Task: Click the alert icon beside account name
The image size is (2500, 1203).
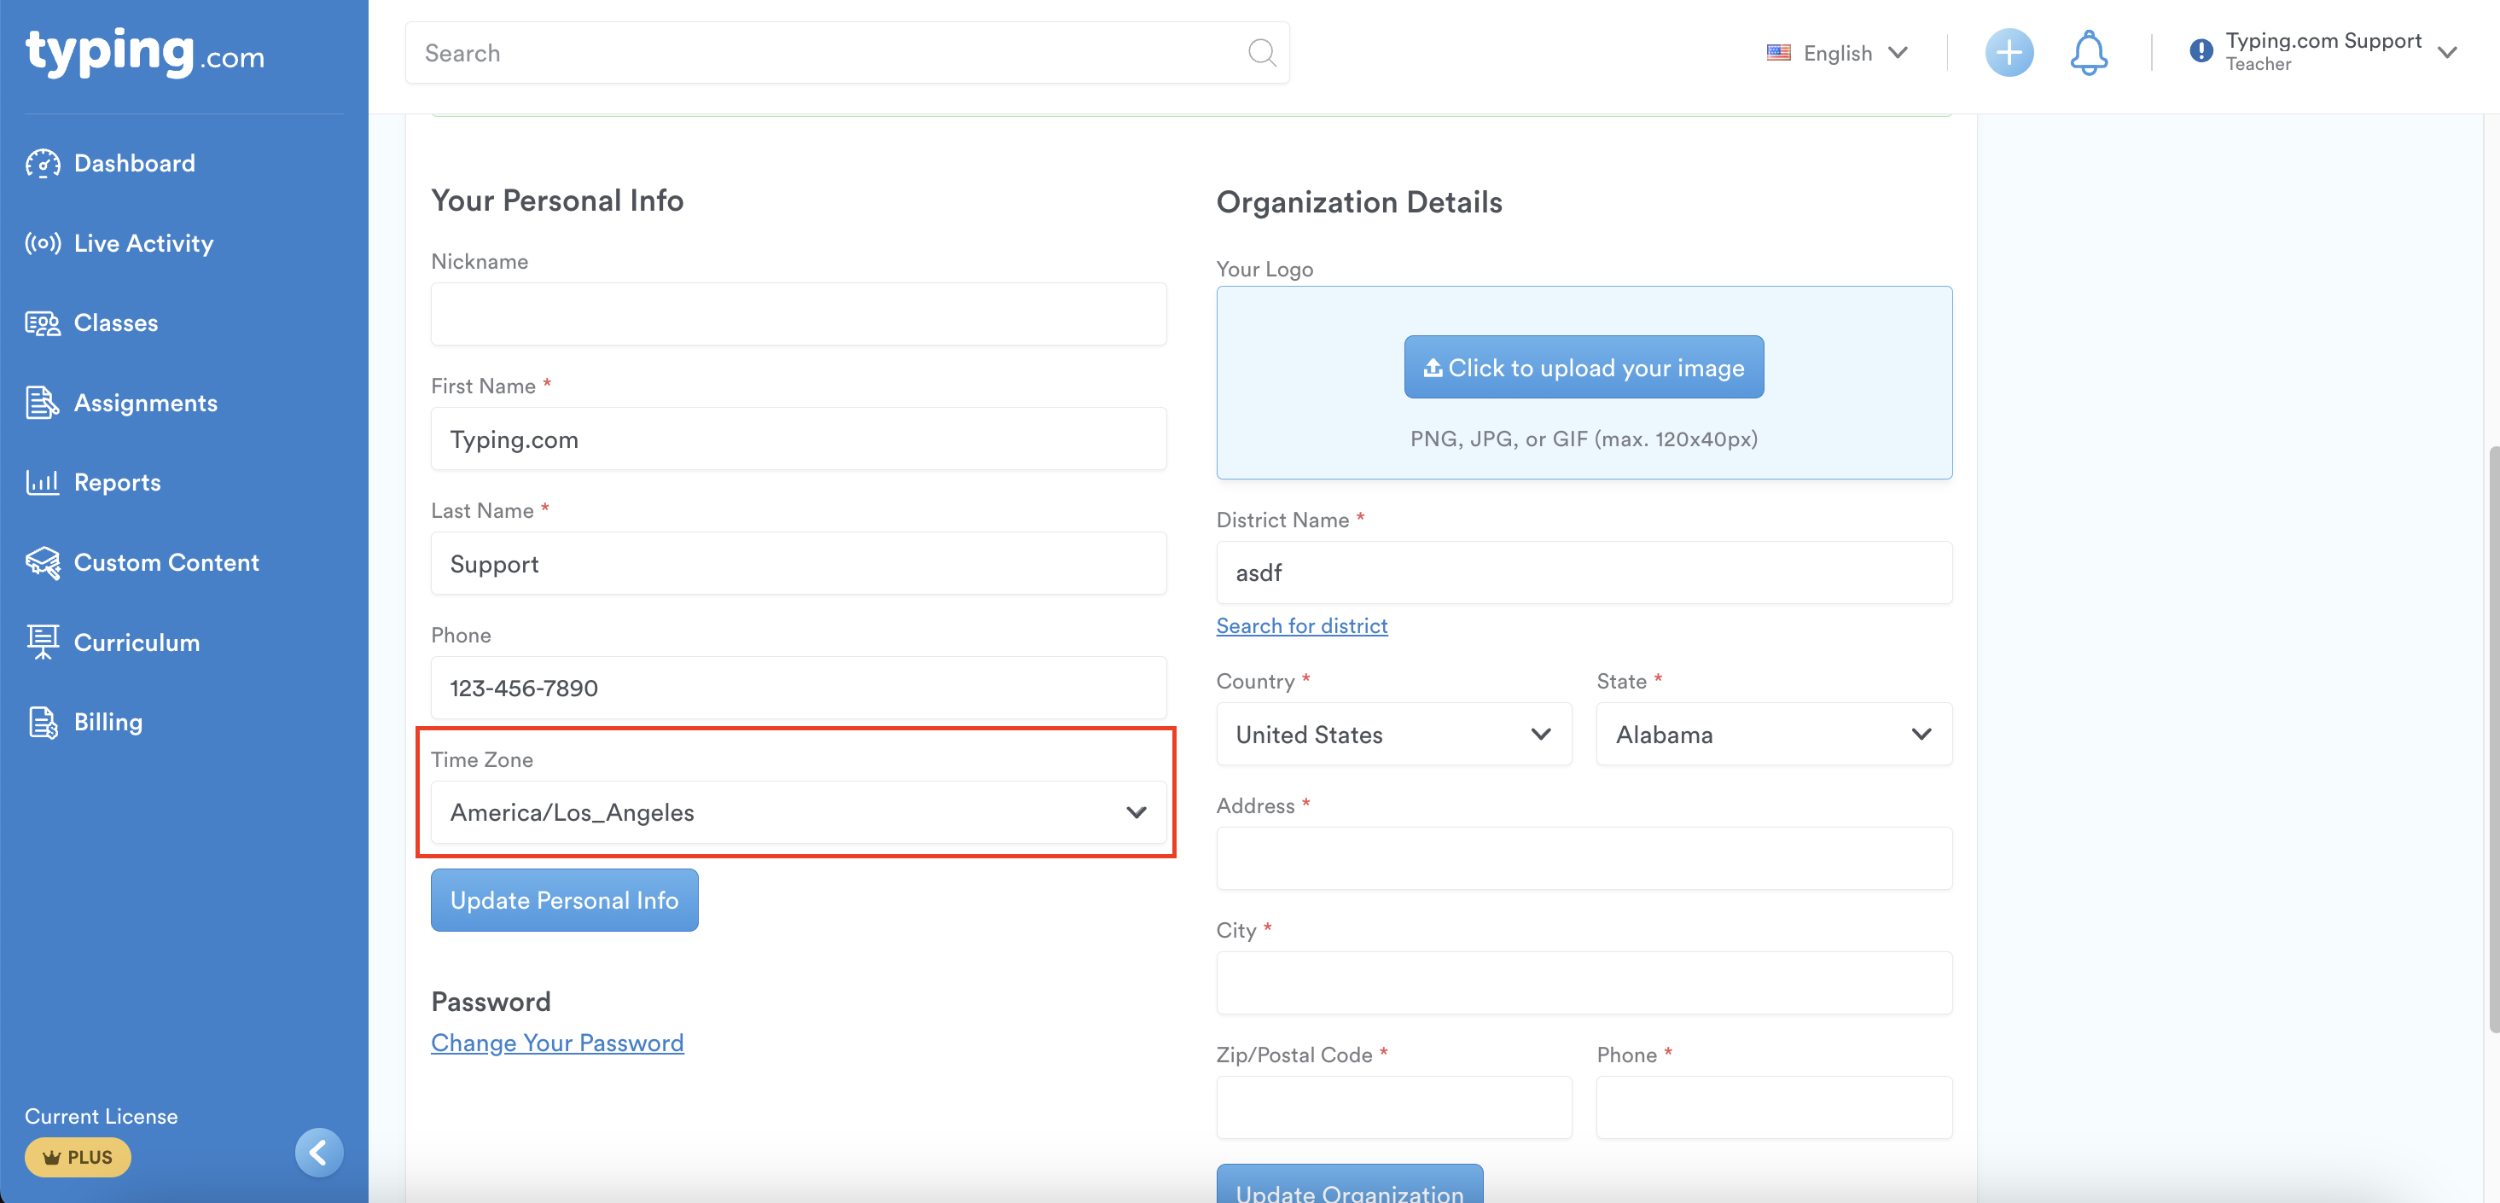Action: coord(2201,51)
